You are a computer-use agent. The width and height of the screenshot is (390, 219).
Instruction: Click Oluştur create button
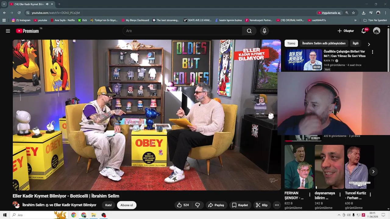pos(346,31)
